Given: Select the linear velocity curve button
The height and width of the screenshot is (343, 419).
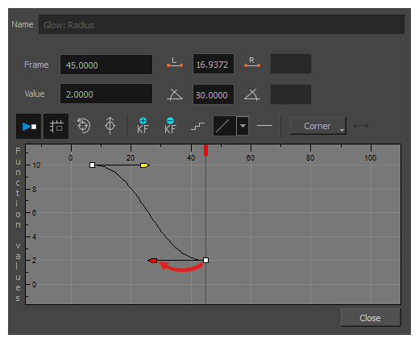Looking at the screenshot, I should (x=225, y=126).
